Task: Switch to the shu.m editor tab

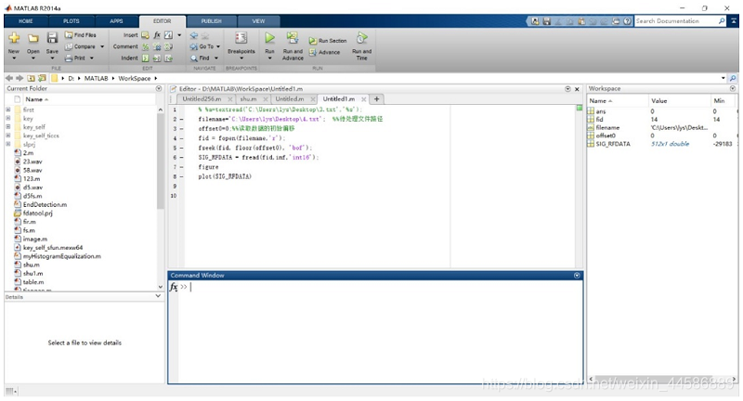Action: (248, 99)
